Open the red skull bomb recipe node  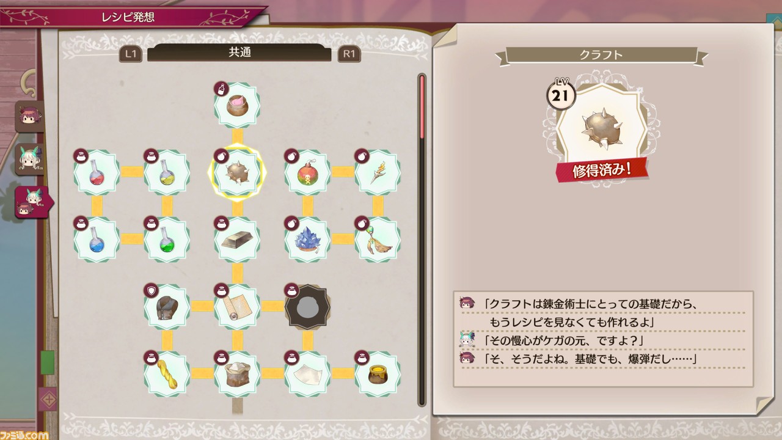tap(308, 173)
